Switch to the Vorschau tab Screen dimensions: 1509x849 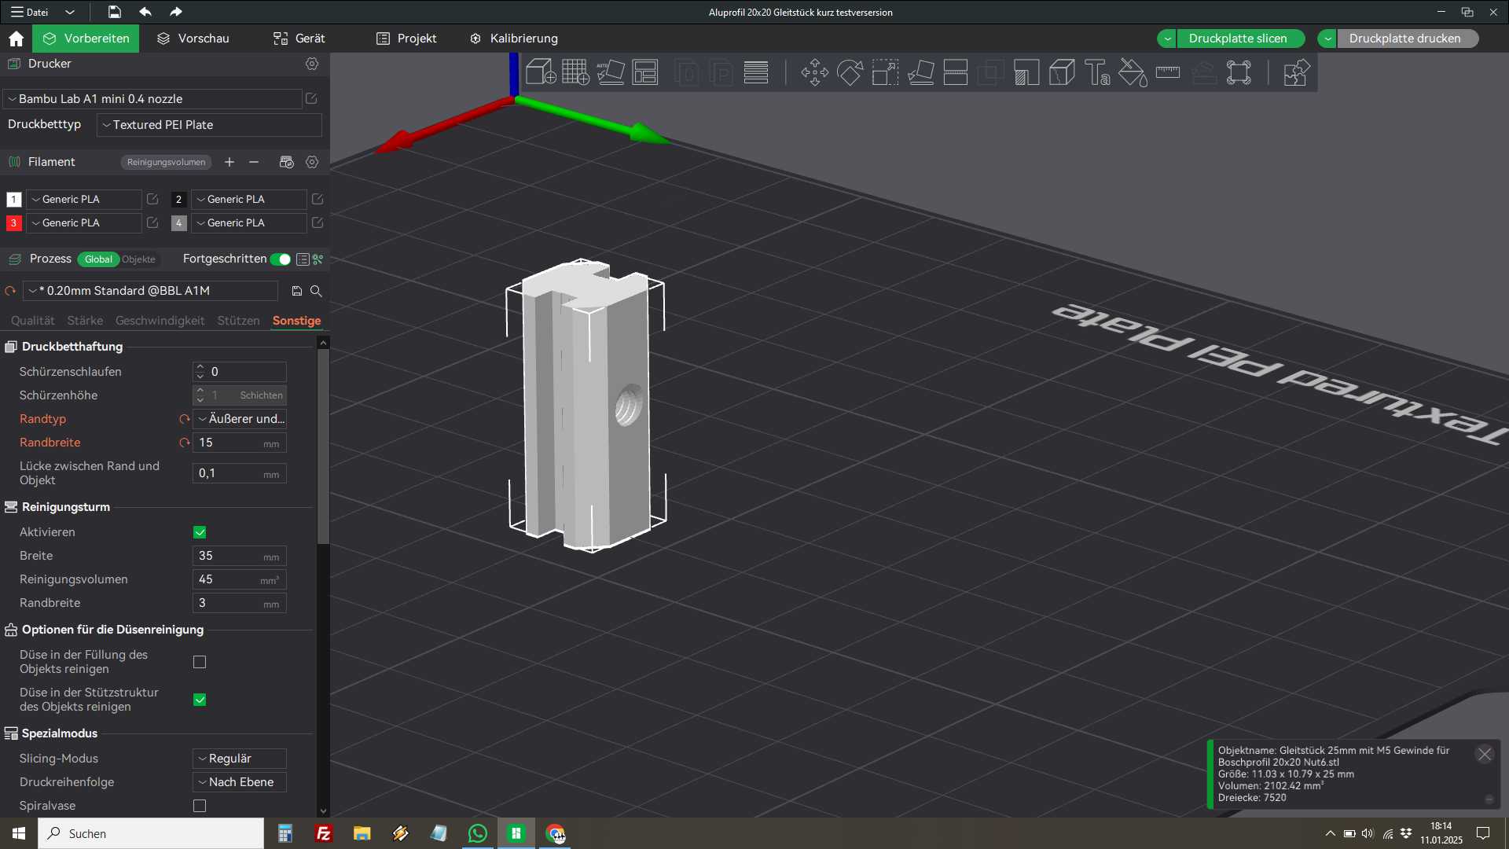[x=193, y=39]
